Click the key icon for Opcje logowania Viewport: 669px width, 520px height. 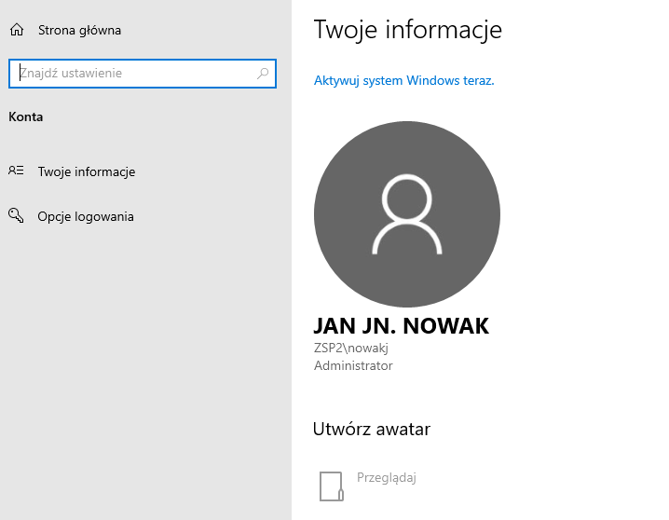tap(16, 216)
